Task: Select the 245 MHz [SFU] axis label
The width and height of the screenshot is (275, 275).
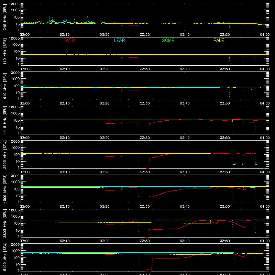Action: pos(4,17)
